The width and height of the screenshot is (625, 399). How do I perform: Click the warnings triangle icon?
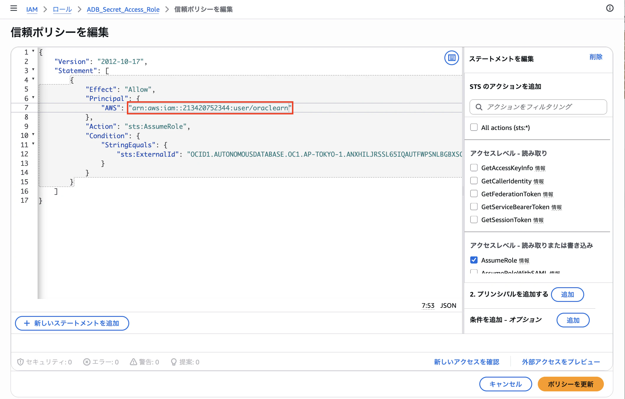click(x=133, y=362)
